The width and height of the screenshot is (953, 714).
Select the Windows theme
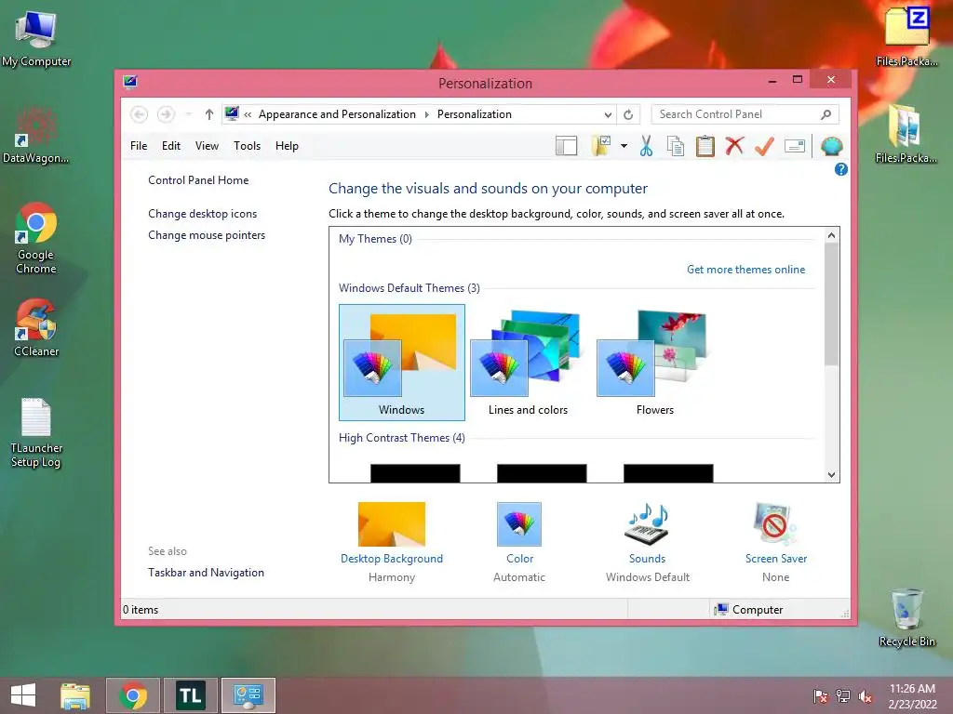point(402,363)
